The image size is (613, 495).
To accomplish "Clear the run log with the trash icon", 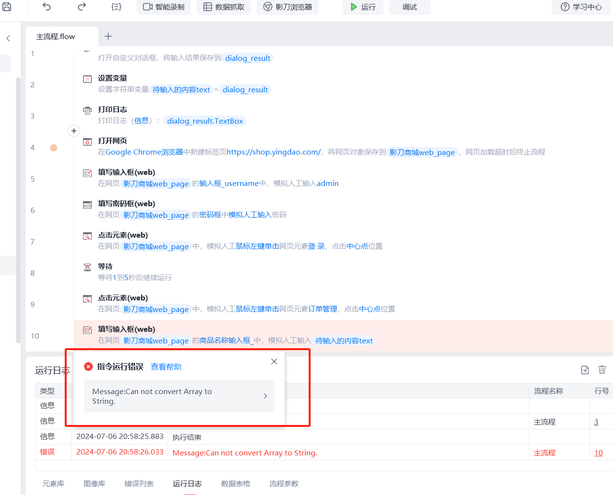I will click(602, 370).
